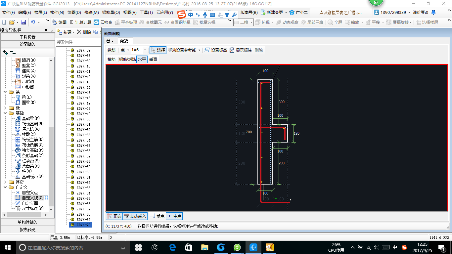The width and height of the screenshot is (452, 254).
Task: Click the 纵筋 longitudinal rebar button
Action: point(112,50)
